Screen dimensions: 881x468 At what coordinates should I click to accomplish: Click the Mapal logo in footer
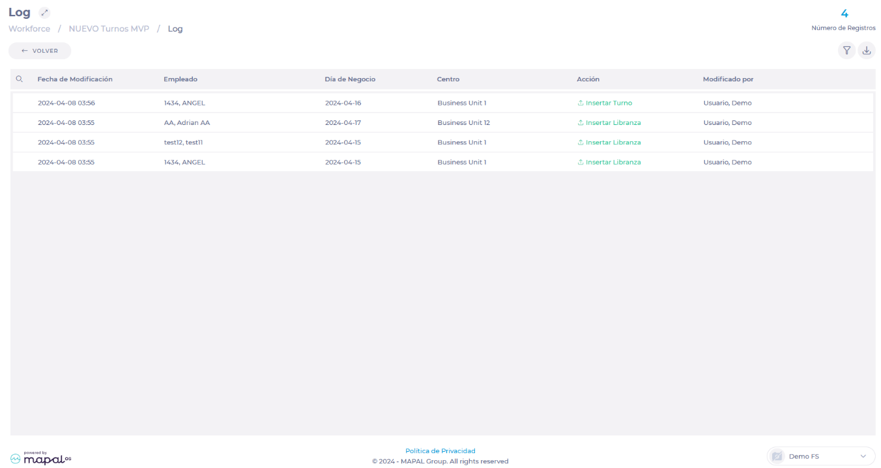pyautogui.click(x=41, y=458)
